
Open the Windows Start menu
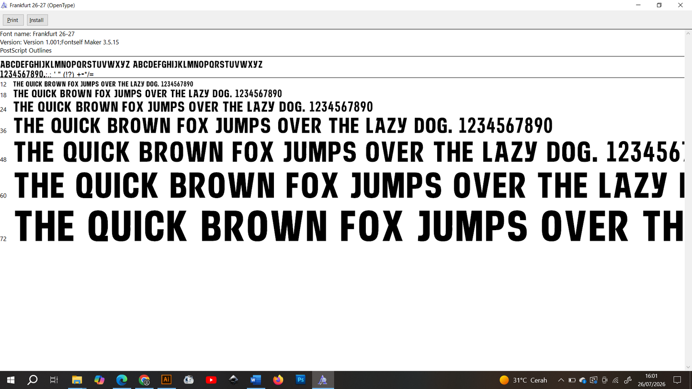tap(11, 380)
